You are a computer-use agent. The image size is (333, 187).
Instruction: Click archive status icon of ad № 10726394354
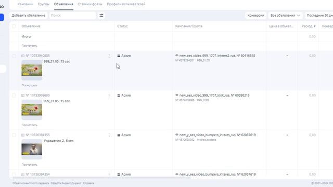(119, 175)
